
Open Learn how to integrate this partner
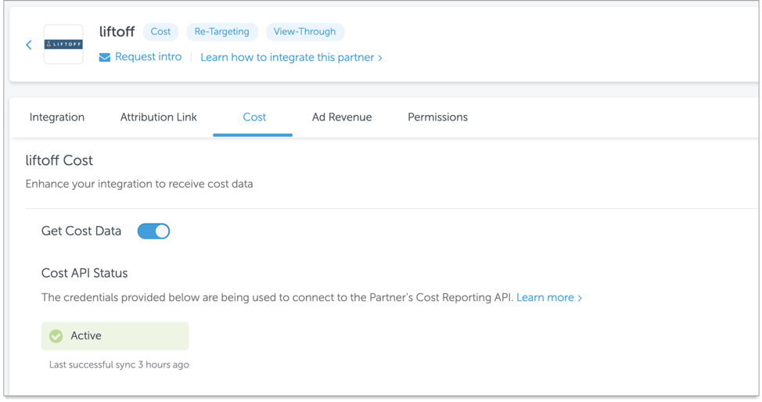click(291, 57)
